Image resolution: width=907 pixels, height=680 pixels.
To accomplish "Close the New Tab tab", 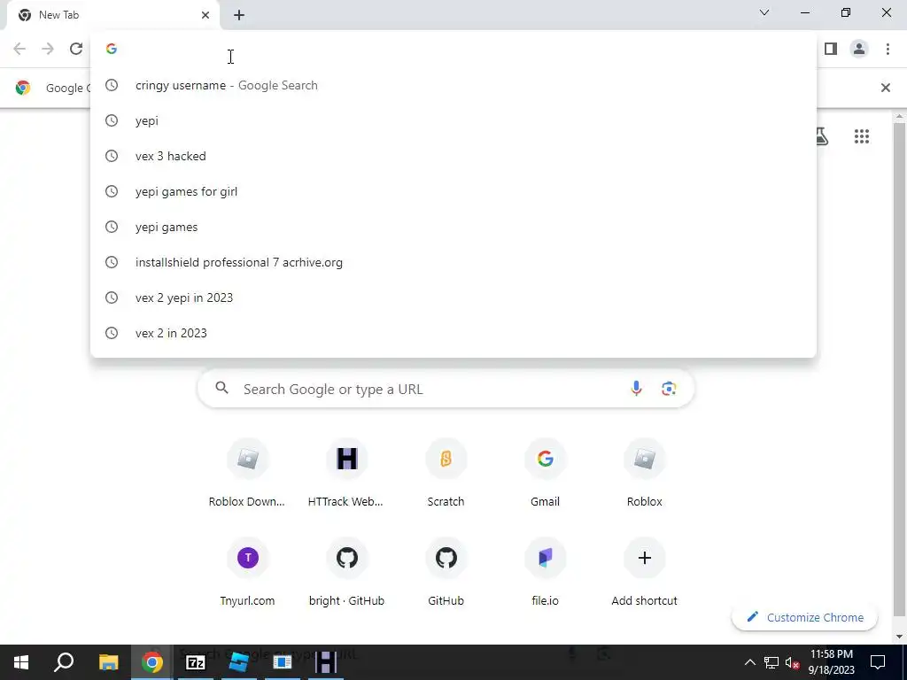I will (205, 15).
